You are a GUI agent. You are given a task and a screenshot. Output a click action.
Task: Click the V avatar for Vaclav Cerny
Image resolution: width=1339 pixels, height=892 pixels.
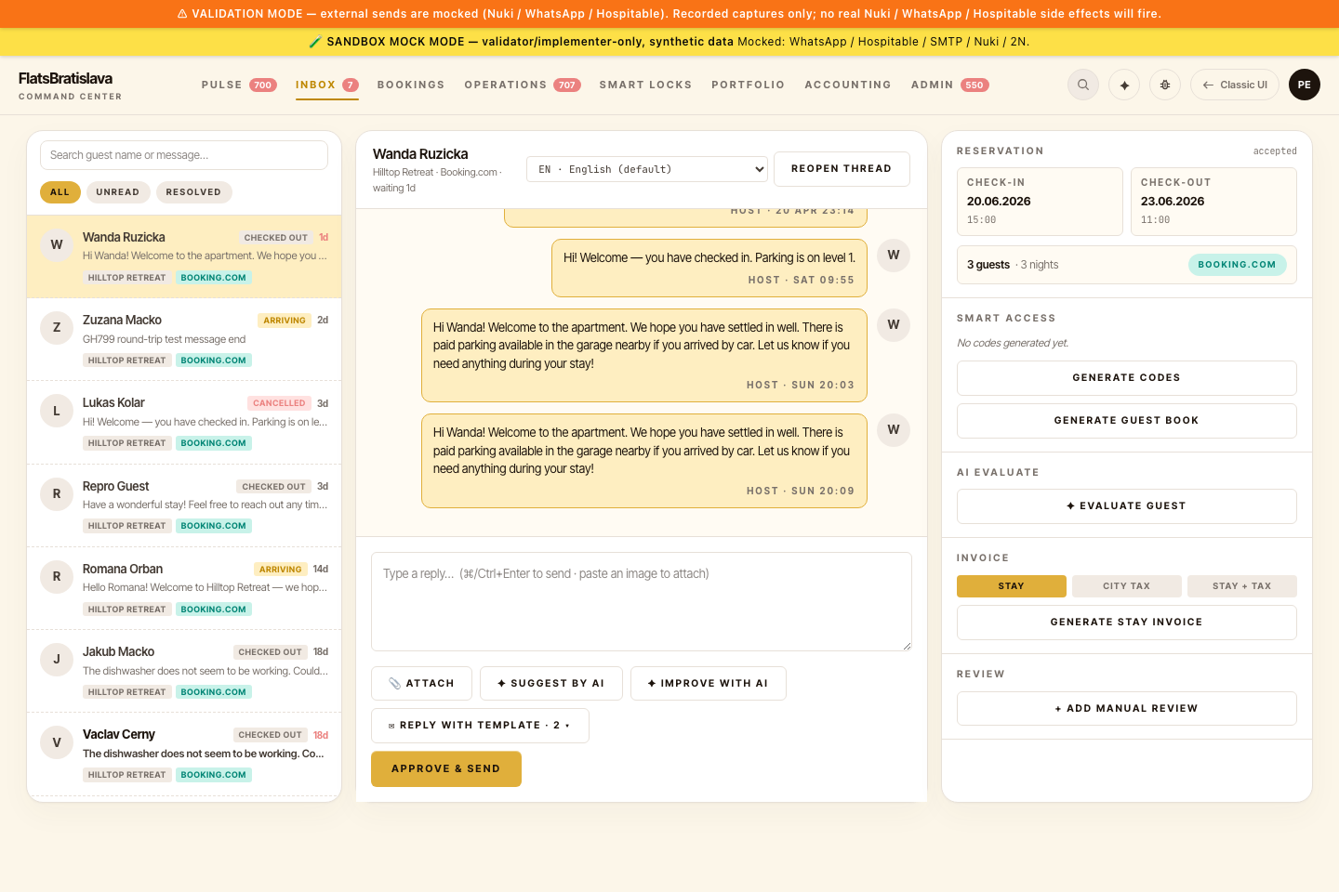pyautogui.click(x=57, y=742)
